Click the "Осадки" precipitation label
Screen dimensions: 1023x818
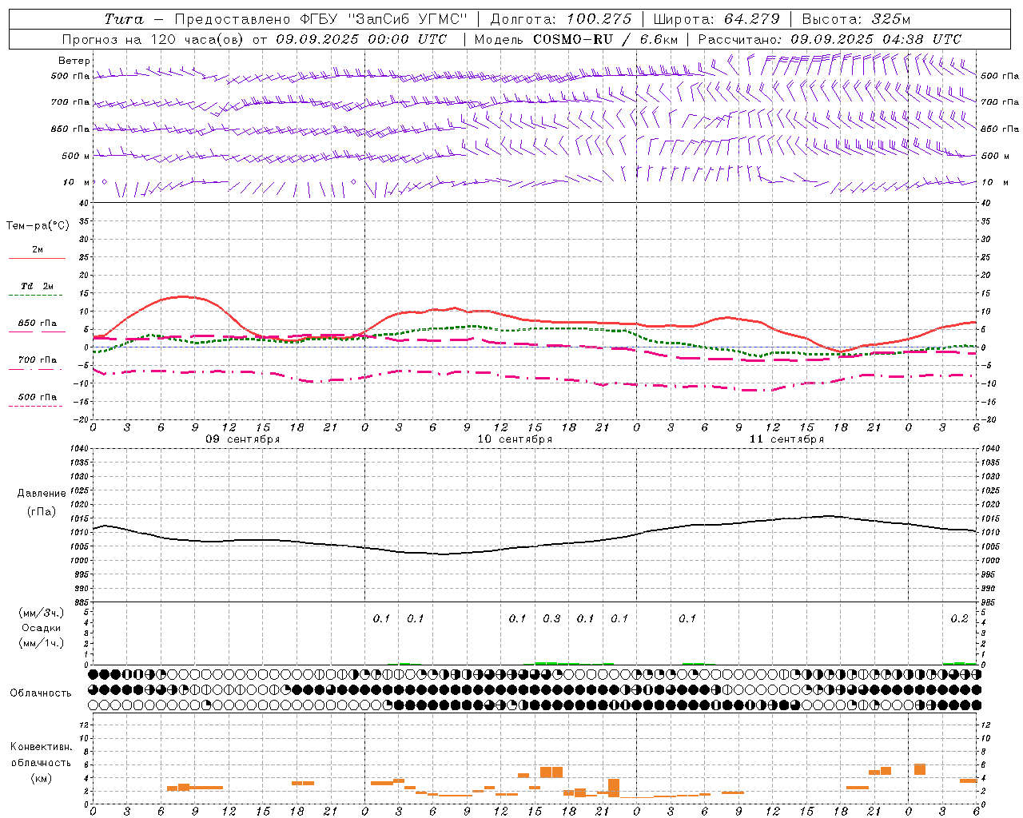(41, 628)
